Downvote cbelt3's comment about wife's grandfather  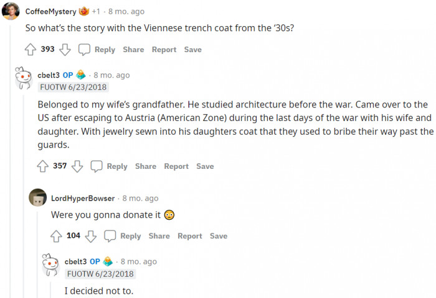77,166
